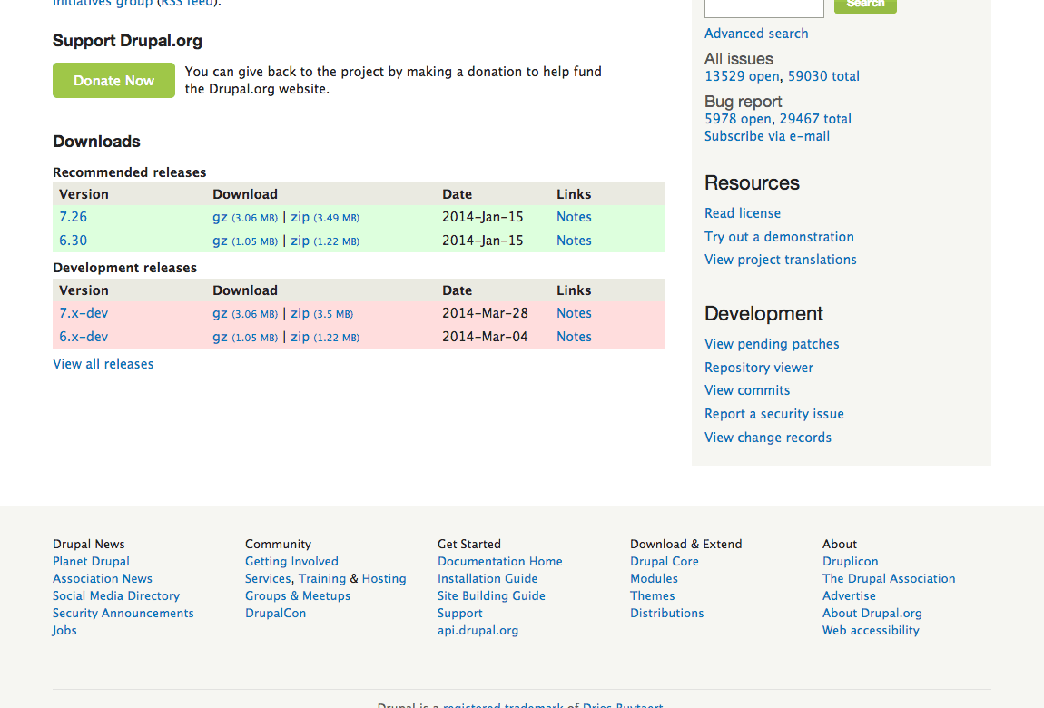
Task: Open the Themes footer link
Action: coord(653,595)
